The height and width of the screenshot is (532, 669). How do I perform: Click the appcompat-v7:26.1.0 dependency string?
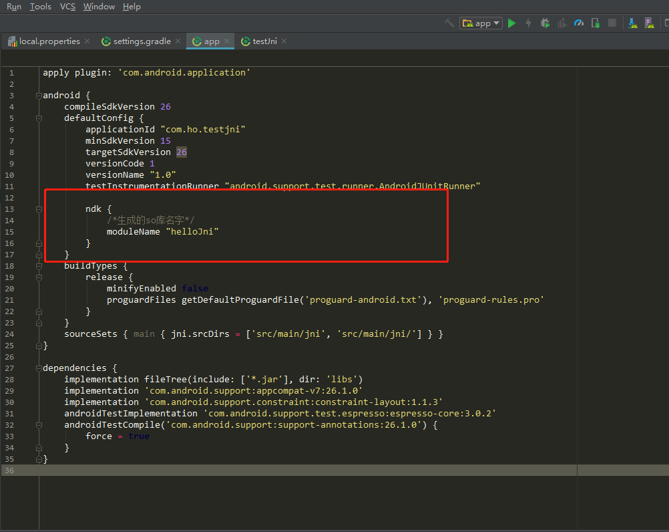click(254, 391)
